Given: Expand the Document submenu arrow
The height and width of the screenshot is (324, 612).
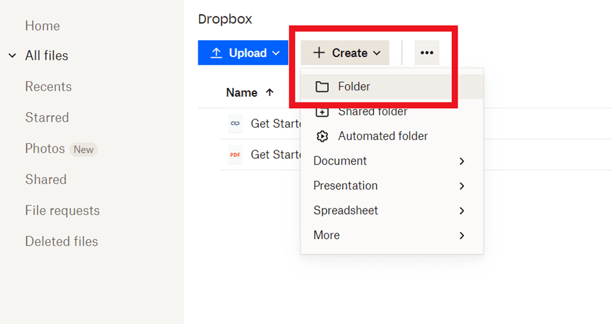Looking at the screenshot, I should (x=462, y=161).
